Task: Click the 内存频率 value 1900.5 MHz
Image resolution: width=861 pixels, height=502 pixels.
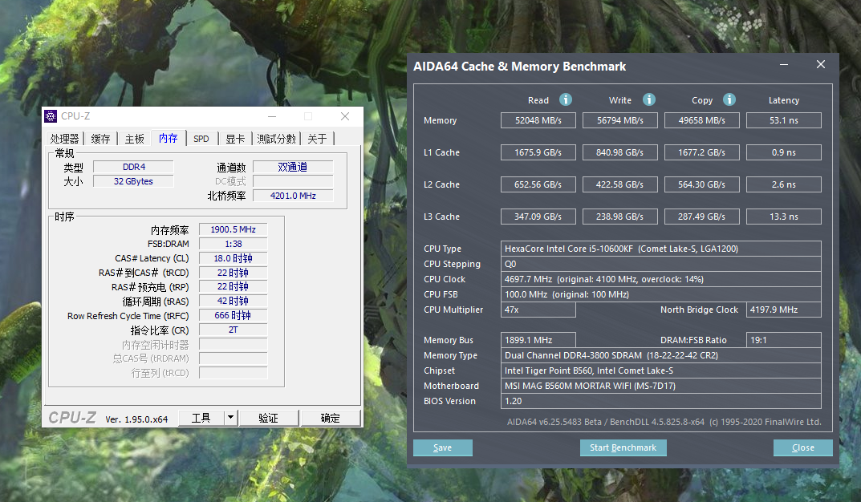Action: [233, 229]
